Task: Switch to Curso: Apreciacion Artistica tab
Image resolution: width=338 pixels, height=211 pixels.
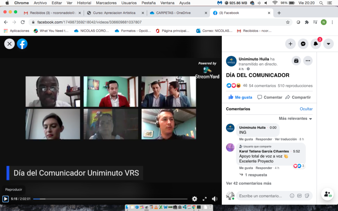Action: [114, 13]
